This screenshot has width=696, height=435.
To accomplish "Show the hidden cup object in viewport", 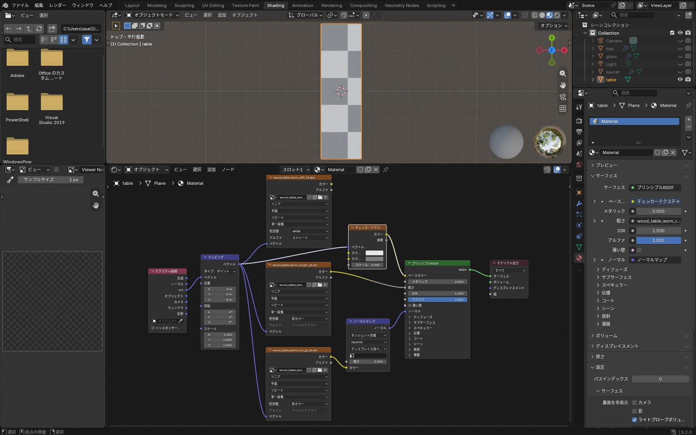I will 680,49.
